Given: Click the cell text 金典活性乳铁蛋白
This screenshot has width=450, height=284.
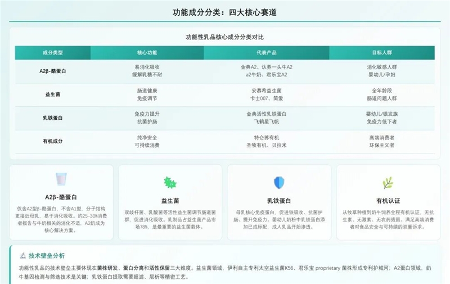Looking at the screenshot, I should click(266, 114).
